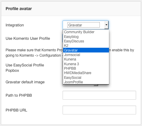Choose Jomsocial integration

pyautogui.click(x=86, y=55)
